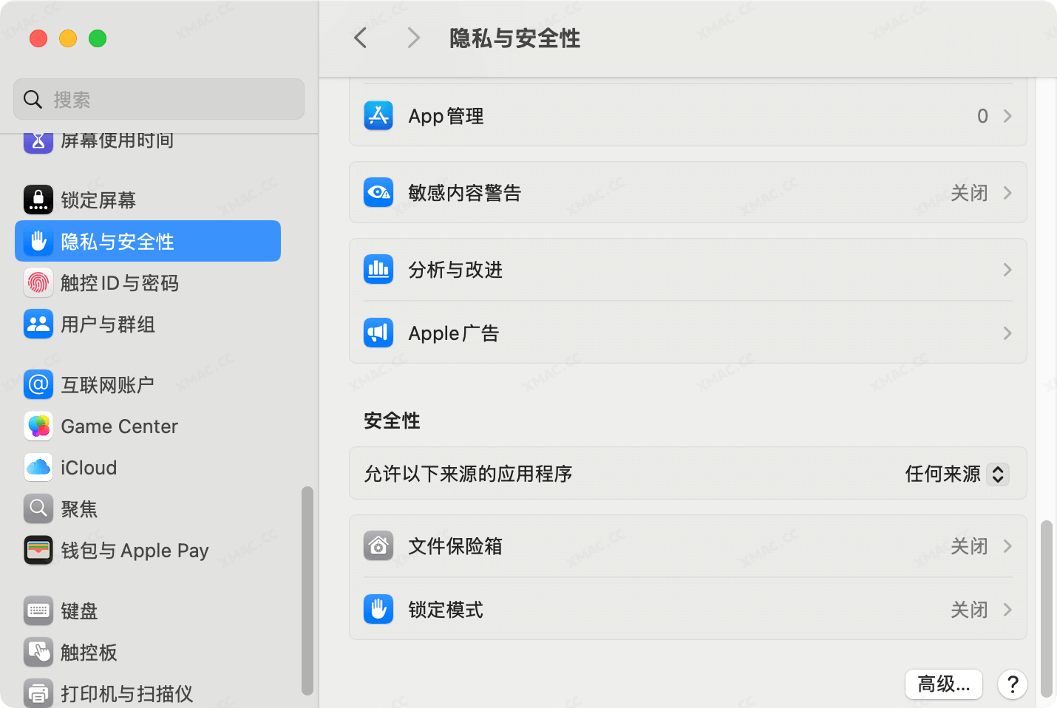The height and width of the screenshot is (708, 1057).
Task: Click the 钱包与 Apple Pay wallet icon
Action: point(38,550)
